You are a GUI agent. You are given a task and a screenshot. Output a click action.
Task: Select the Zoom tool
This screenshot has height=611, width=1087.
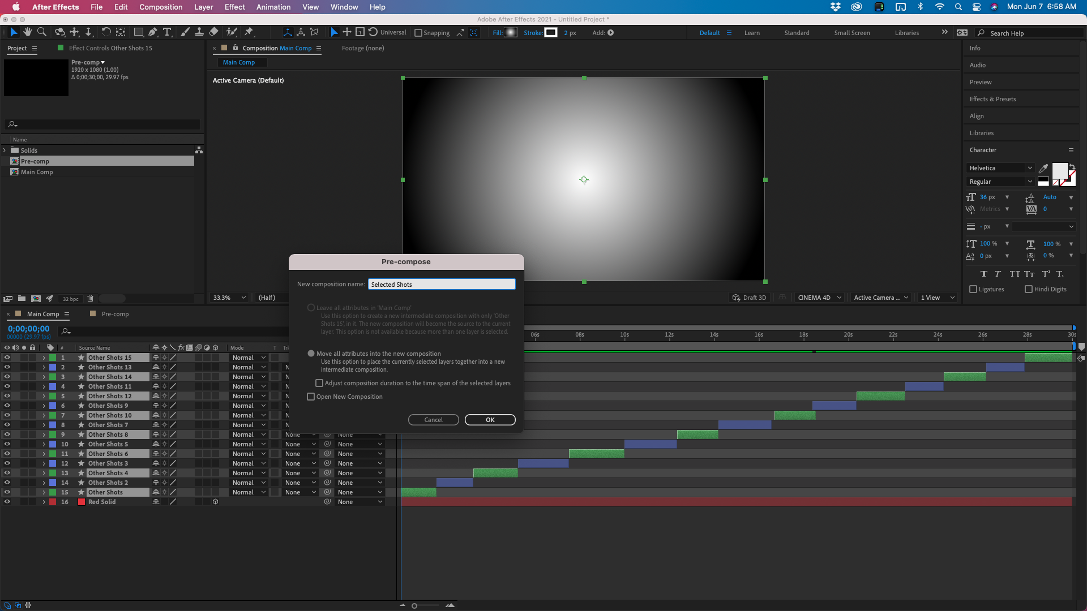point(42,32)
